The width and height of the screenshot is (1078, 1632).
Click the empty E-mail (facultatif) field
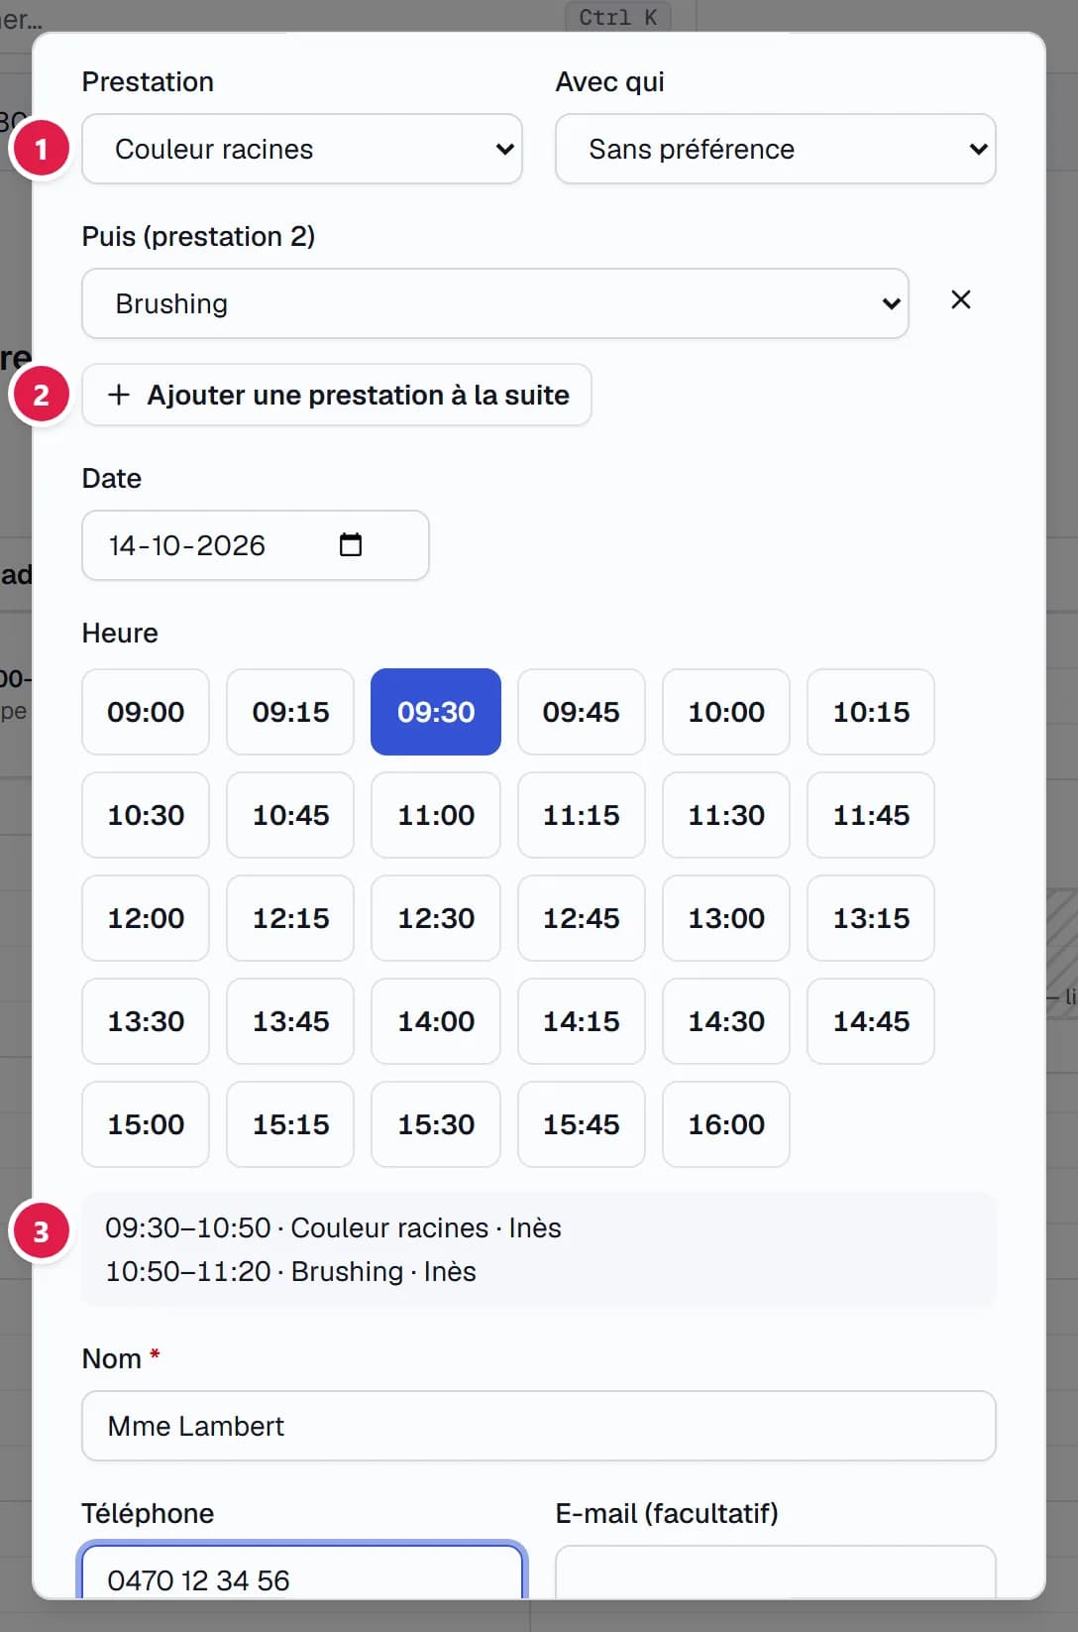click(x=776, y=1573)
